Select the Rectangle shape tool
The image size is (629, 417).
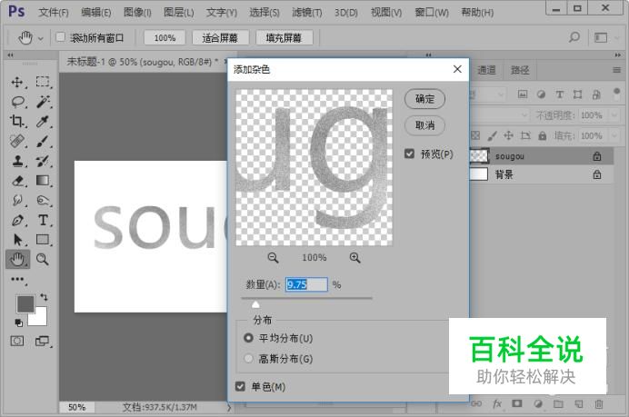pyautogui.click(x=42, y=239)
